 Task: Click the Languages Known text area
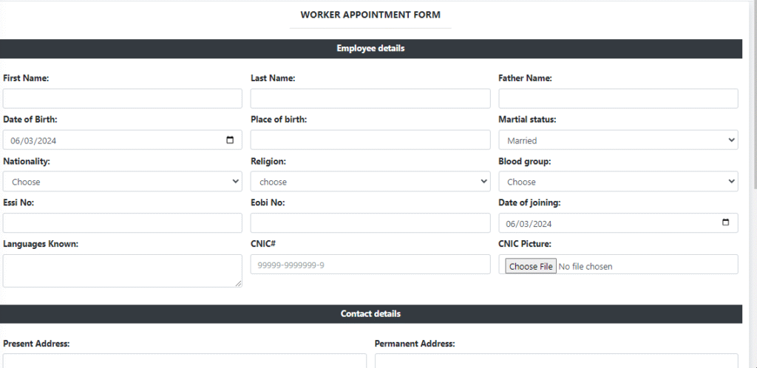tap(122, 271)
